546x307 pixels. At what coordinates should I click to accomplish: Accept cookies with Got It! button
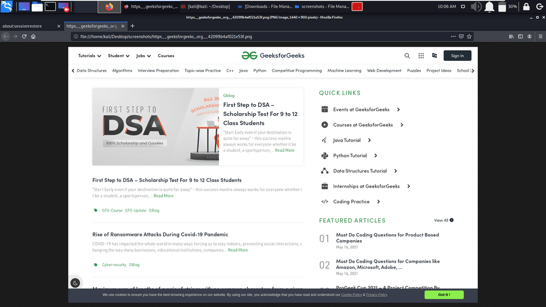click(444, 294)
